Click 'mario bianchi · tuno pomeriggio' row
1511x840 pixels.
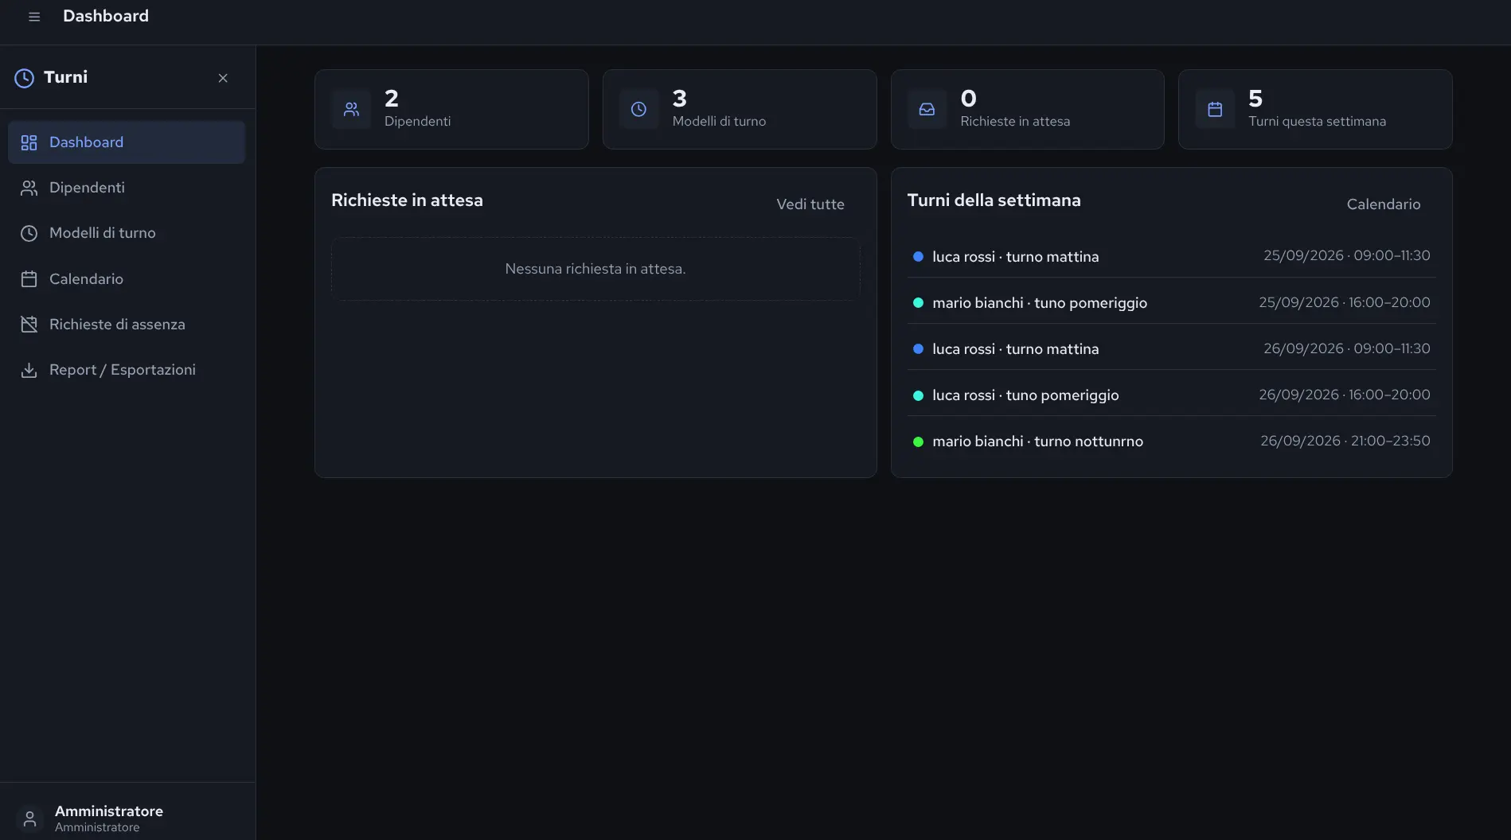tap(1171, 302)
